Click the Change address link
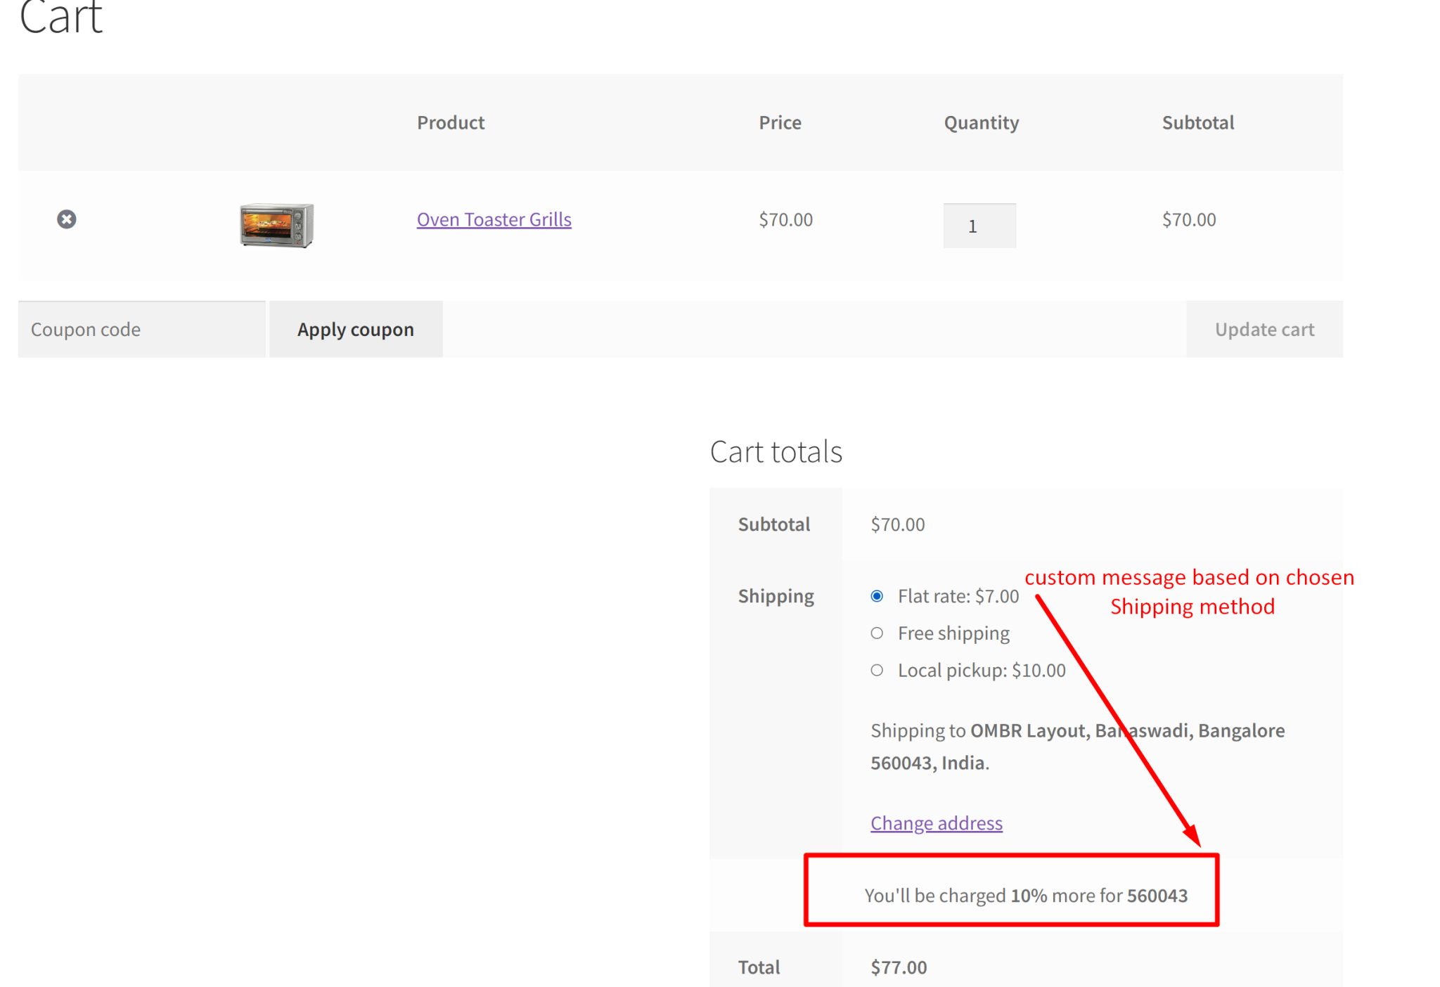This screenshot has height=987, width=1440. [936, 822]
